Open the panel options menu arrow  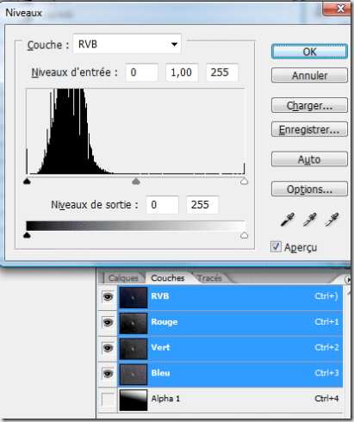348,279
